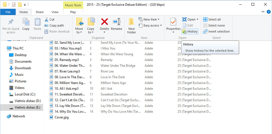Select This PC in navigation pane
The height and width of the screenshot is (134, 272).
click(15, 48)
